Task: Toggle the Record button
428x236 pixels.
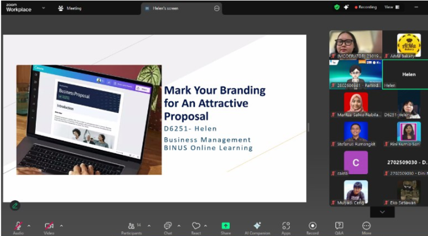Action: point(313,226)
